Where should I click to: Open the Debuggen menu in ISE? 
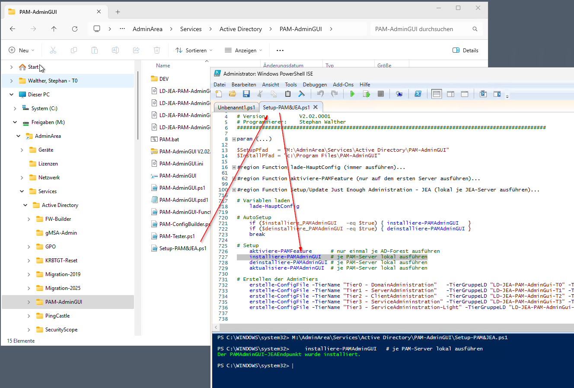(x=315, y=85)
